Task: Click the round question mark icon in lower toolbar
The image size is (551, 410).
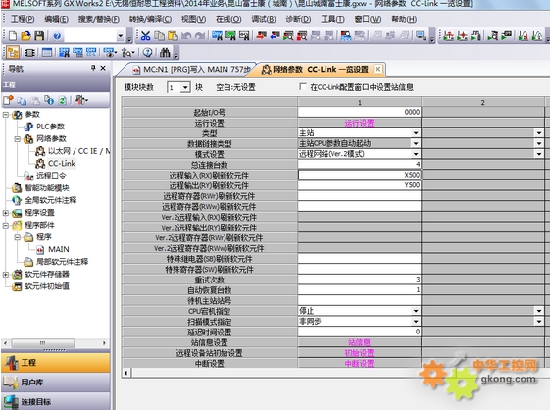Action: click(148, 53)
